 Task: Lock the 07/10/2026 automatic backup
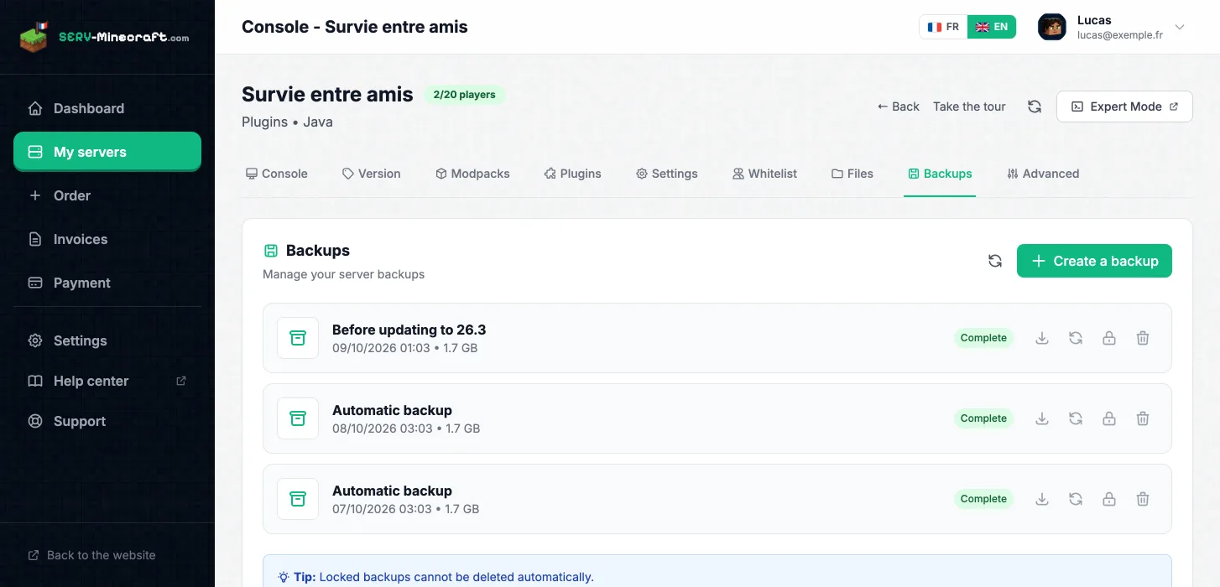point(1109,499)
